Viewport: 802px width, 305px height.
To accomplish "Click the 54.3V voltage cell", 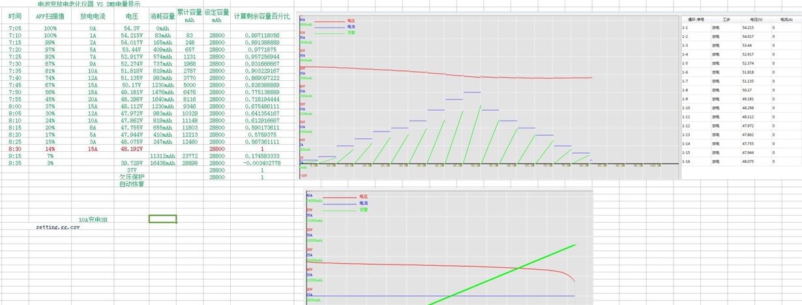I will point(131,29).
